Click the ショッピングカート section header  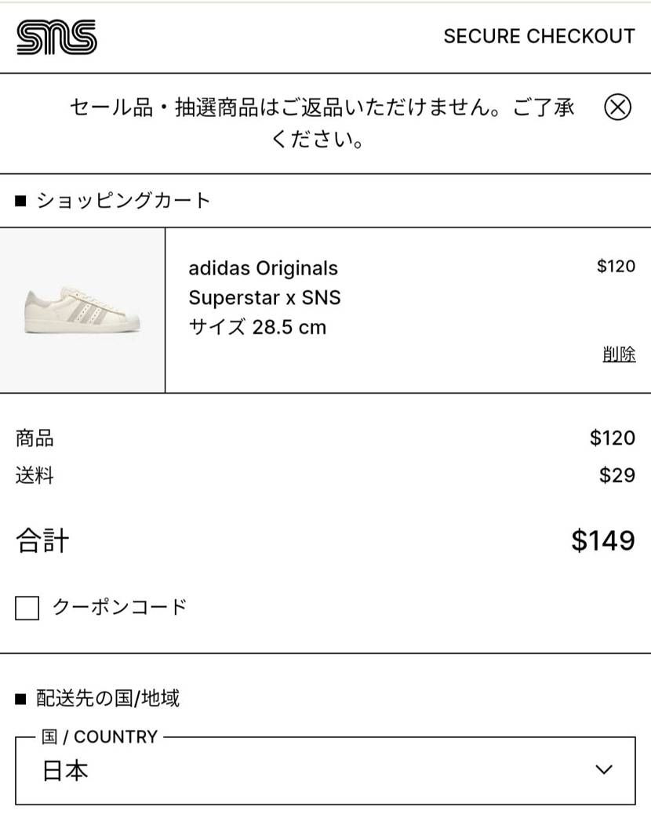coord(122,200)
